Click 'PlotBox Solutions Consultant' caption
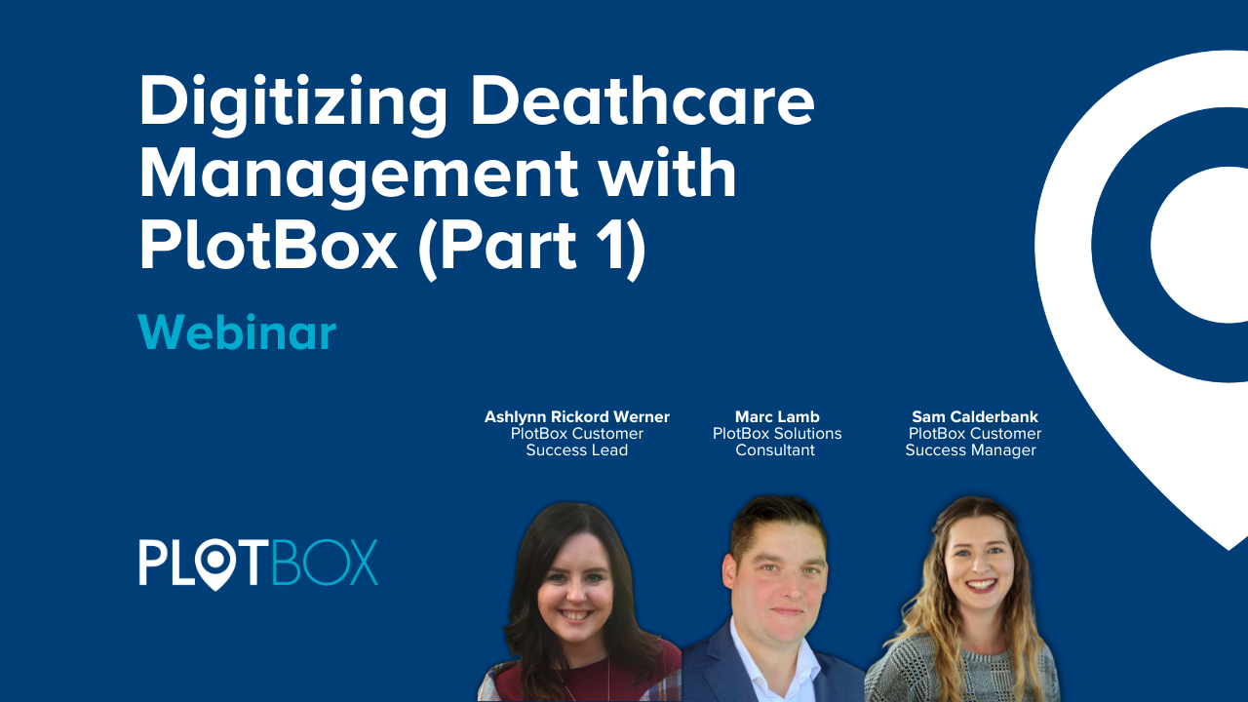Screen dimensions: 1248x702 777,442
